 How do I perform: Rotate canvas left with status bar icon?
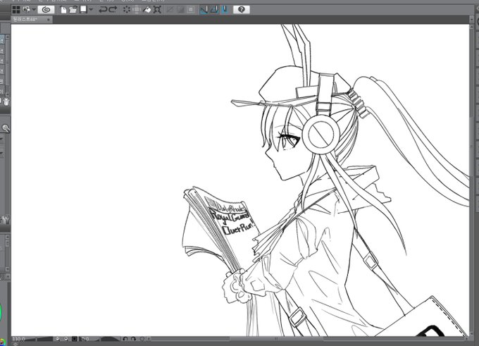(125, 339)
